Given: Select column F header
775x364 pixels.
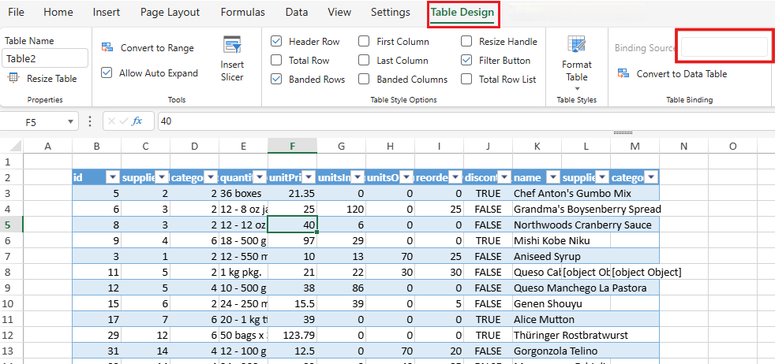Looking at the screenshot, I should [293, 146].
